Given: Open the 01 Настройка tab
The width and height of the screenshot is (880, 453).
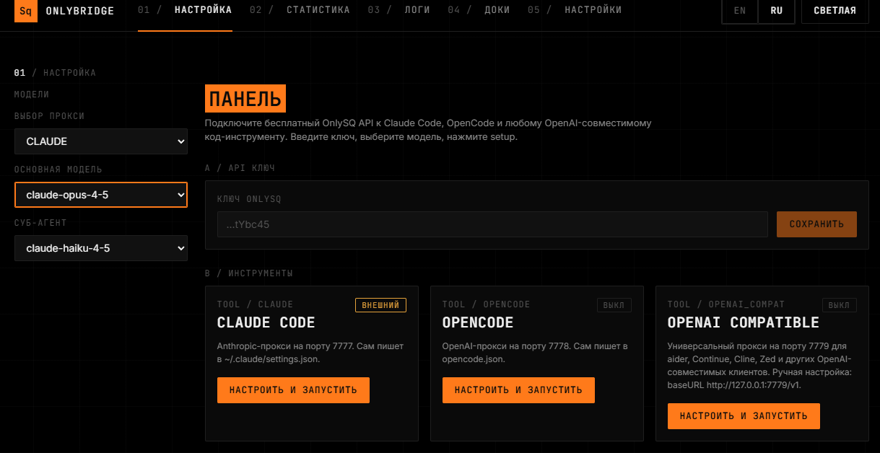Looking at the screenshot, I should point(185,10).
